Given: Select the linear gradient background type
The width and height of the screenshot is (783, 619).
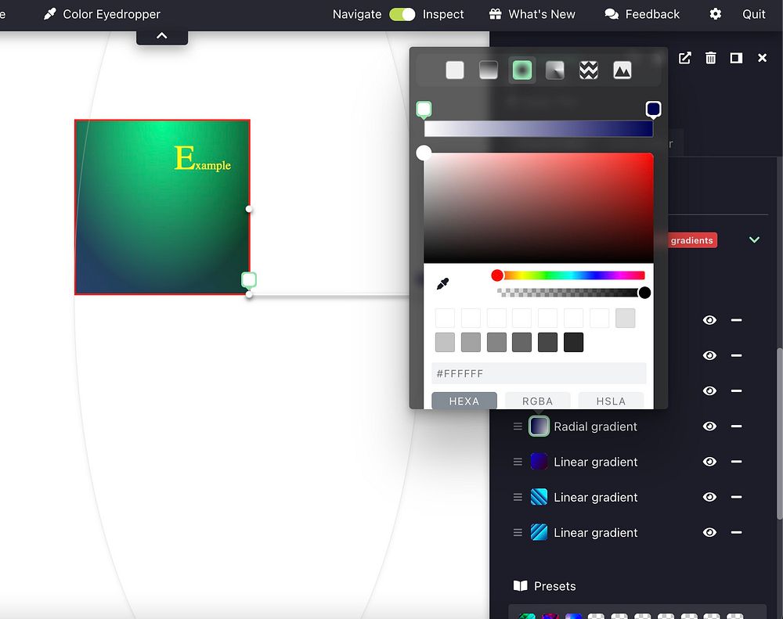Looking at the screenshot, I should click(x=489, y=70).
